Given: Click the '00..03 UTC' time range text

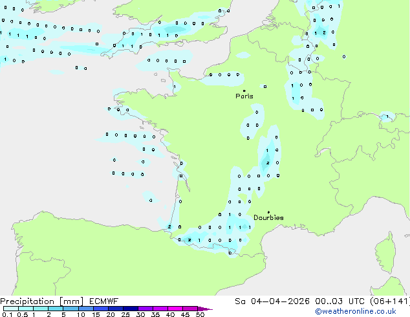Looking at the screenshot, I should (x=340, y=301).
